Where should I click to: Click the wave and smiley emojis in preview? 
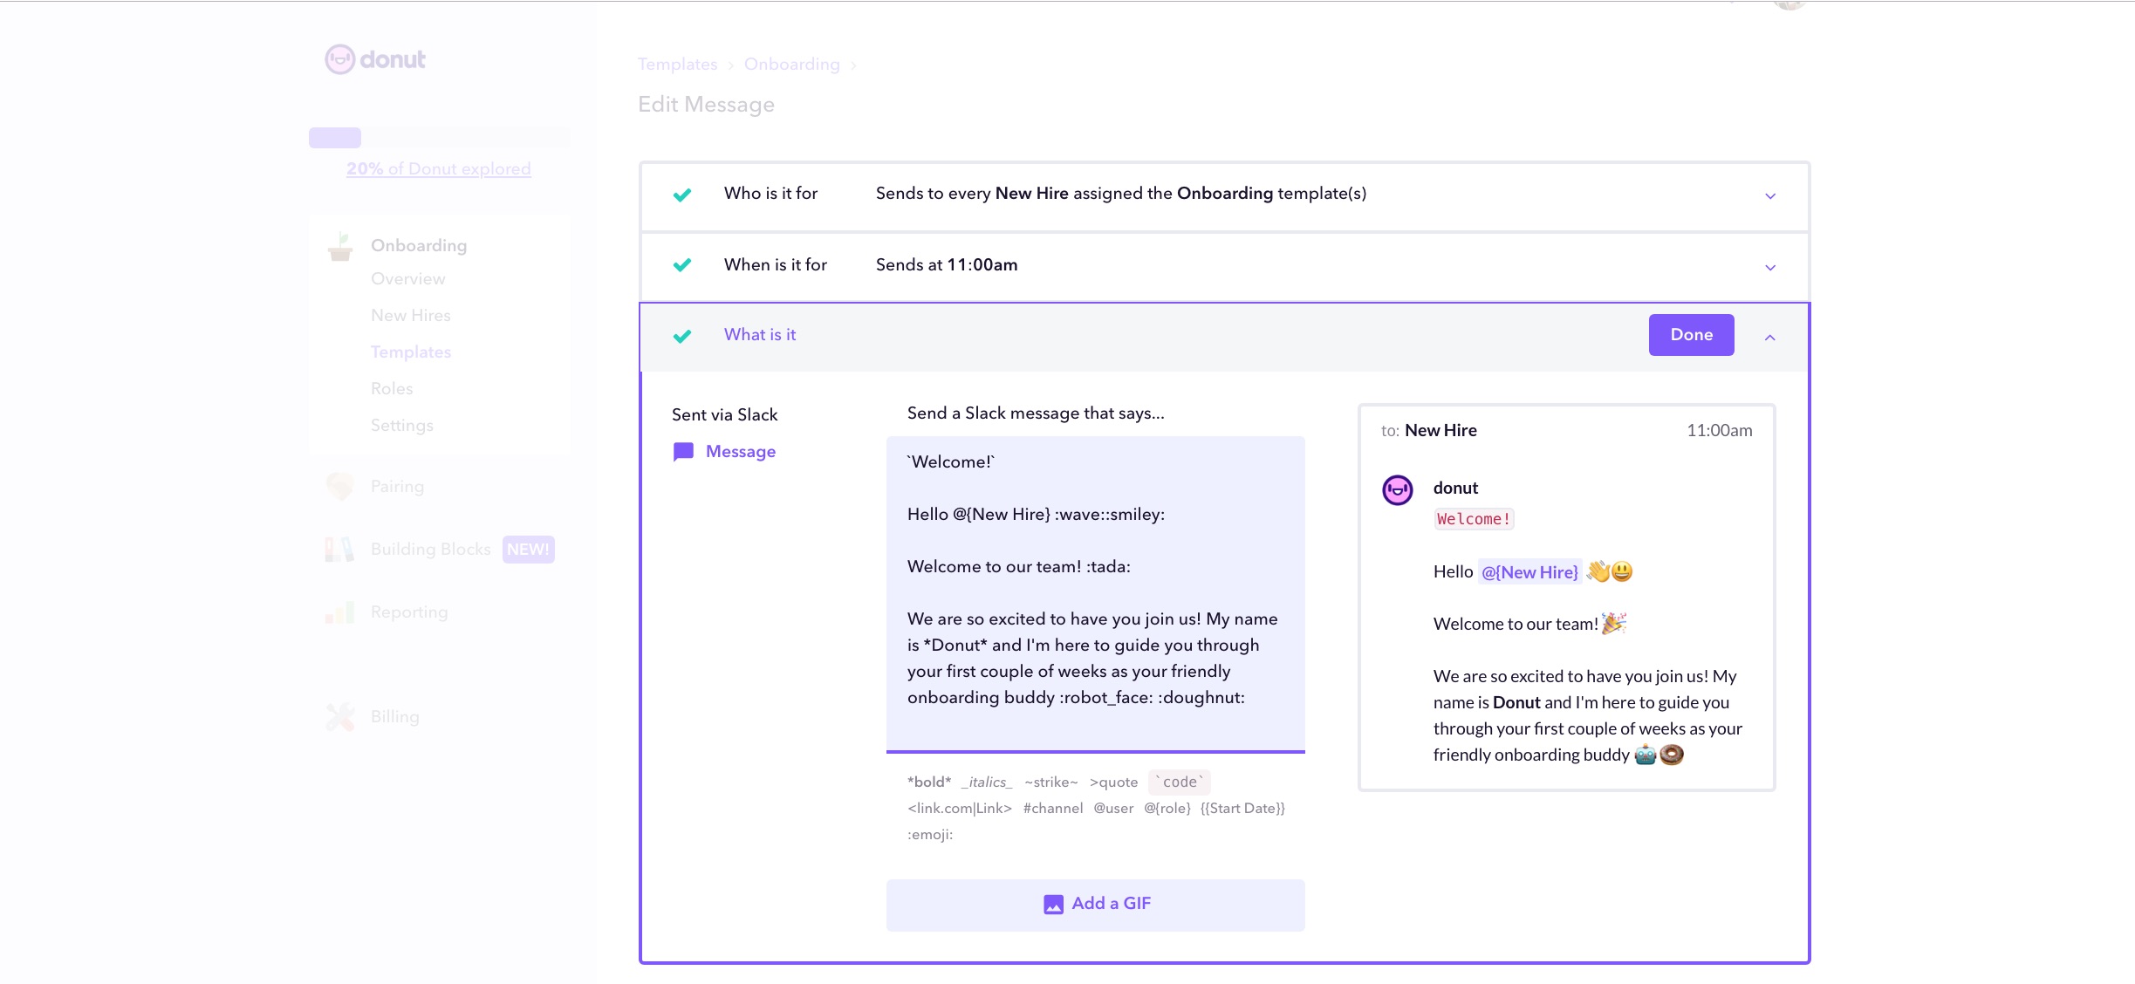[1610, 571]
